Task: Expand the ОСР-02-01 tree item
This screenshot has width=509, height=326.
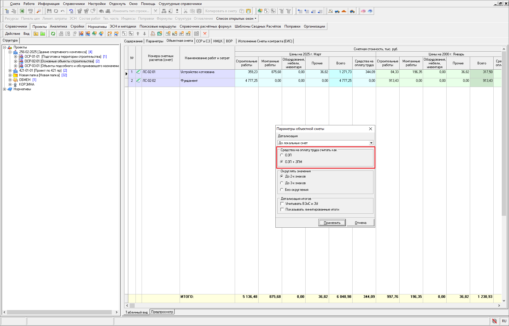Action: coord(16,61)
